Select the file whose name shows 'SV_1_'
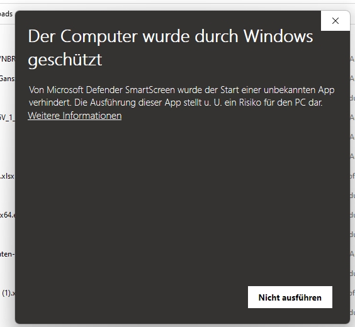The image size is (355, 327). tap(8, 118)
